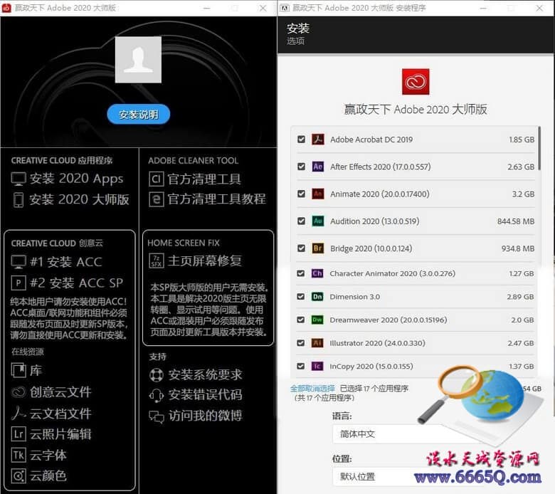This screenshot has height=494, width=555.
Task: Open the 官方清理工具 Cl icon
Action: (156, 179)
